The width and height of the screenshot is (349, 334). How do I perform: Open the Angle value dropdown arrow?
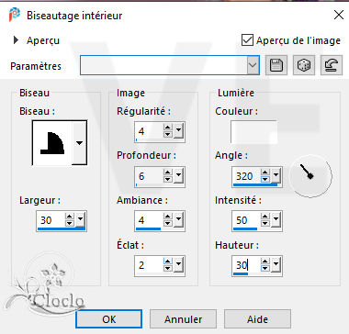[276, 175]
